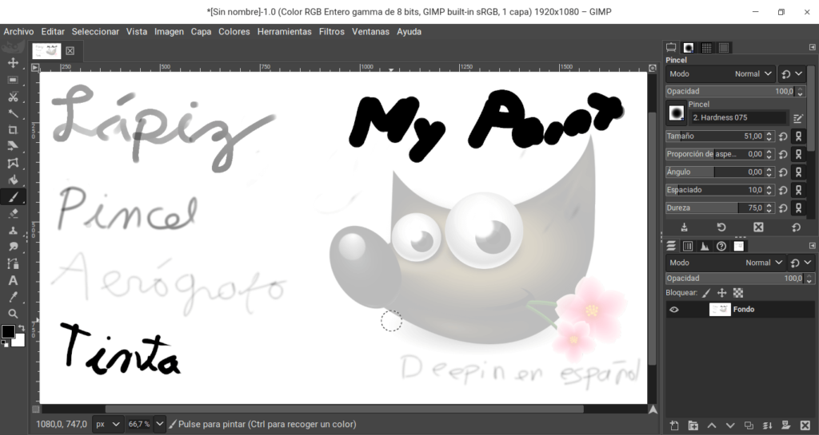Screen dimensions: 819x435
Task: Open the Colores menu
Action: click(x=234, y=32)
